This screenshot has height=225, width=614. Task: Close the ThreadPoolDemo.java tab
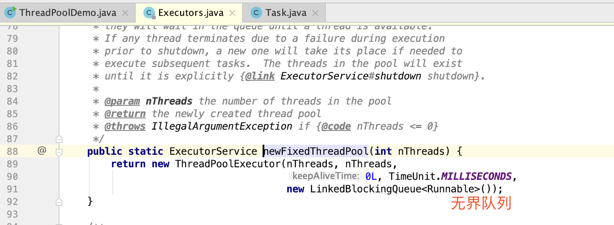(125, 13)
